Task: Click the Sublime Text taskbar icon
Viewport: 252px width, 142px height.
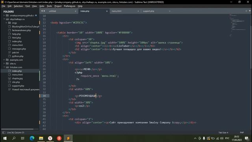Action: pyautogui.click(x=68, y=138)
